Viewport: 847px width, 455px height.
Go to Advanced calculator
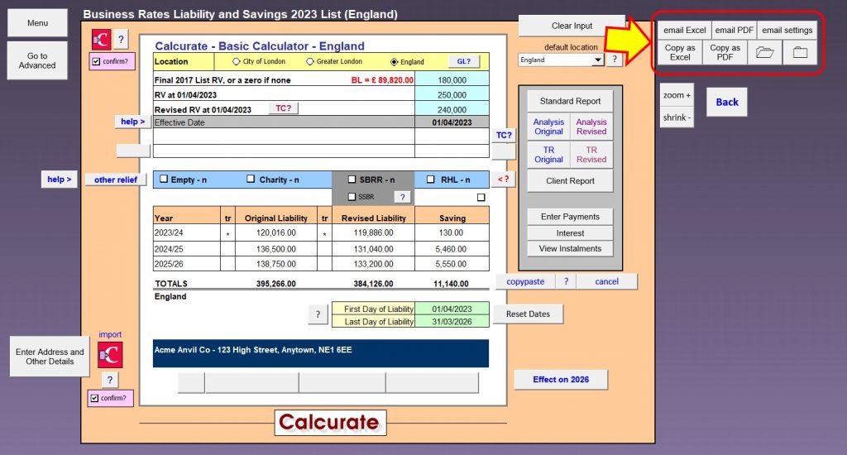coord(37,60)
